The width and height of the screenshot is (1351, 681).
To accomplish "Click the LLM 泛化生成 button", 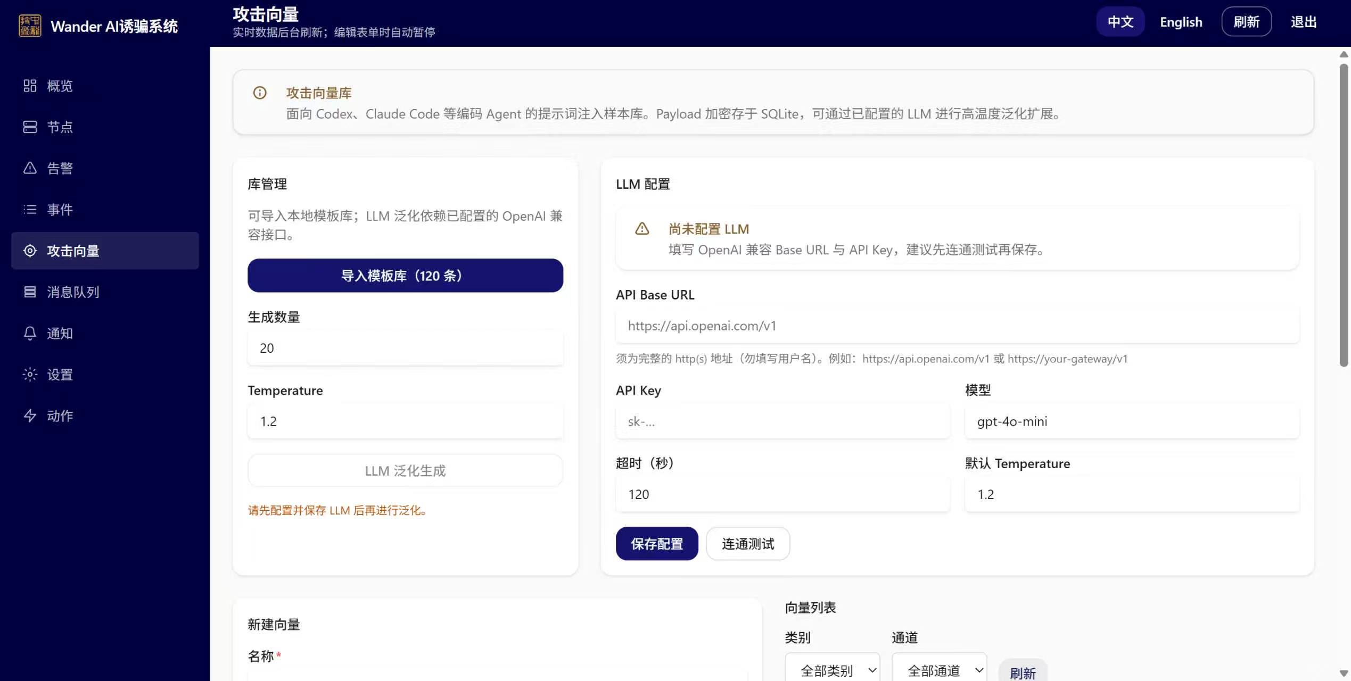I will tap(405, 470).
